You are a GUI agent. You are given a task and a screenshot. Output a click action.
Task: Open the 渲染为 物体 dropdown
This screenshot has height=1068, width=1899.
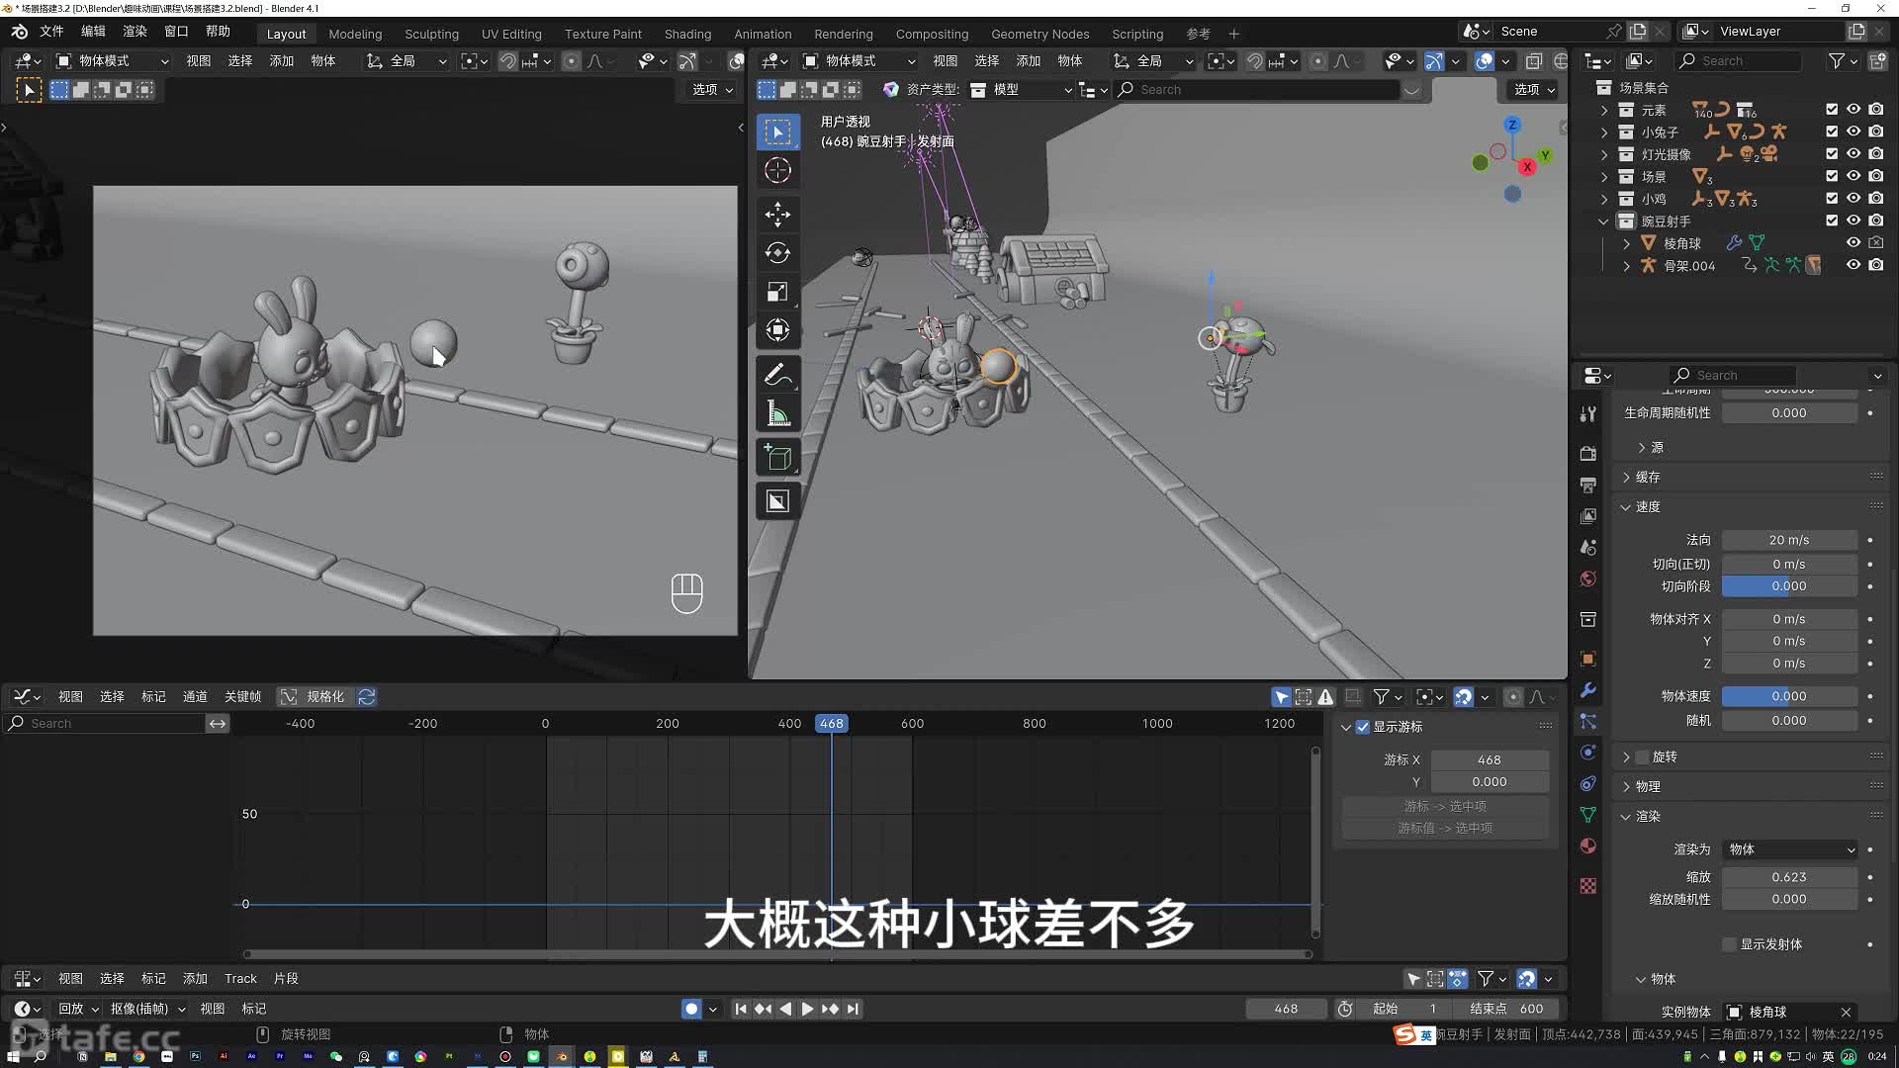(1790, 849)
